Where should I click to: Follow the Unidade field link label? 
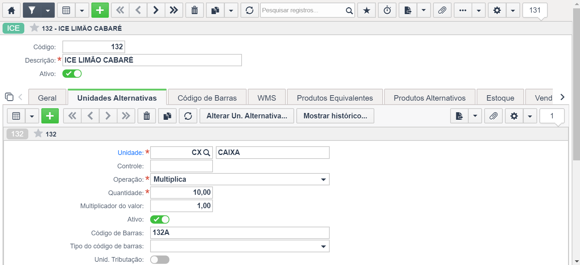[131, 153]
